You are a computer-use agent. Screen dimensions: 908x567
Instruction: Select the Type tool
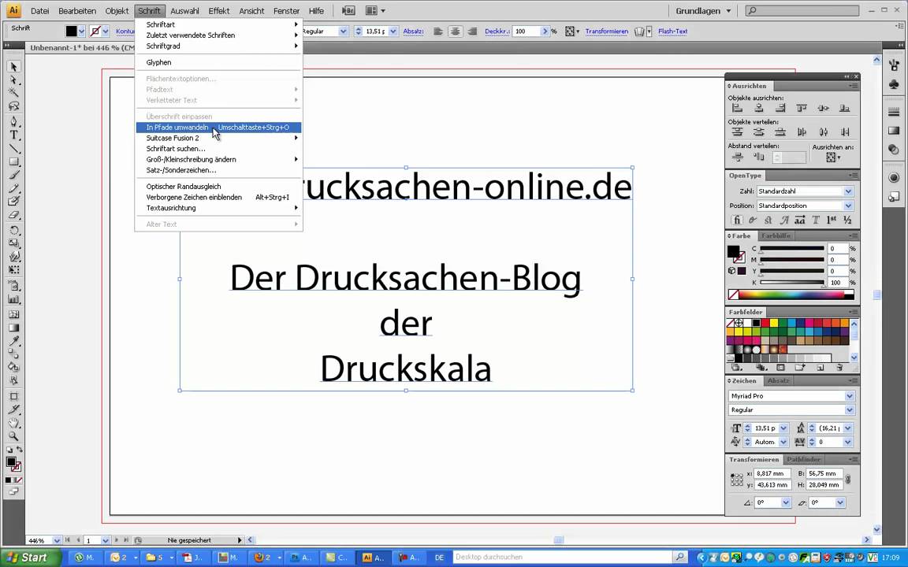tap(14, 135)
